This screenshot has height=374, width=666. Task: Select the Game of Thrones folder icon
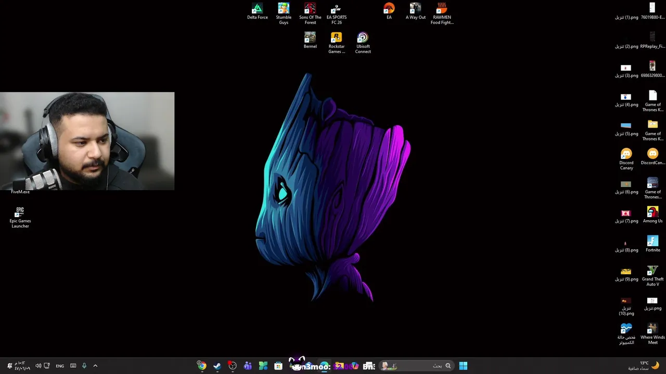(x=652, y=130)
